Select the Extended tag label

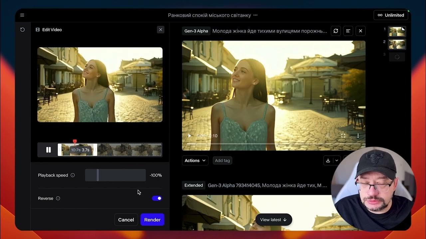click(194, 185)
